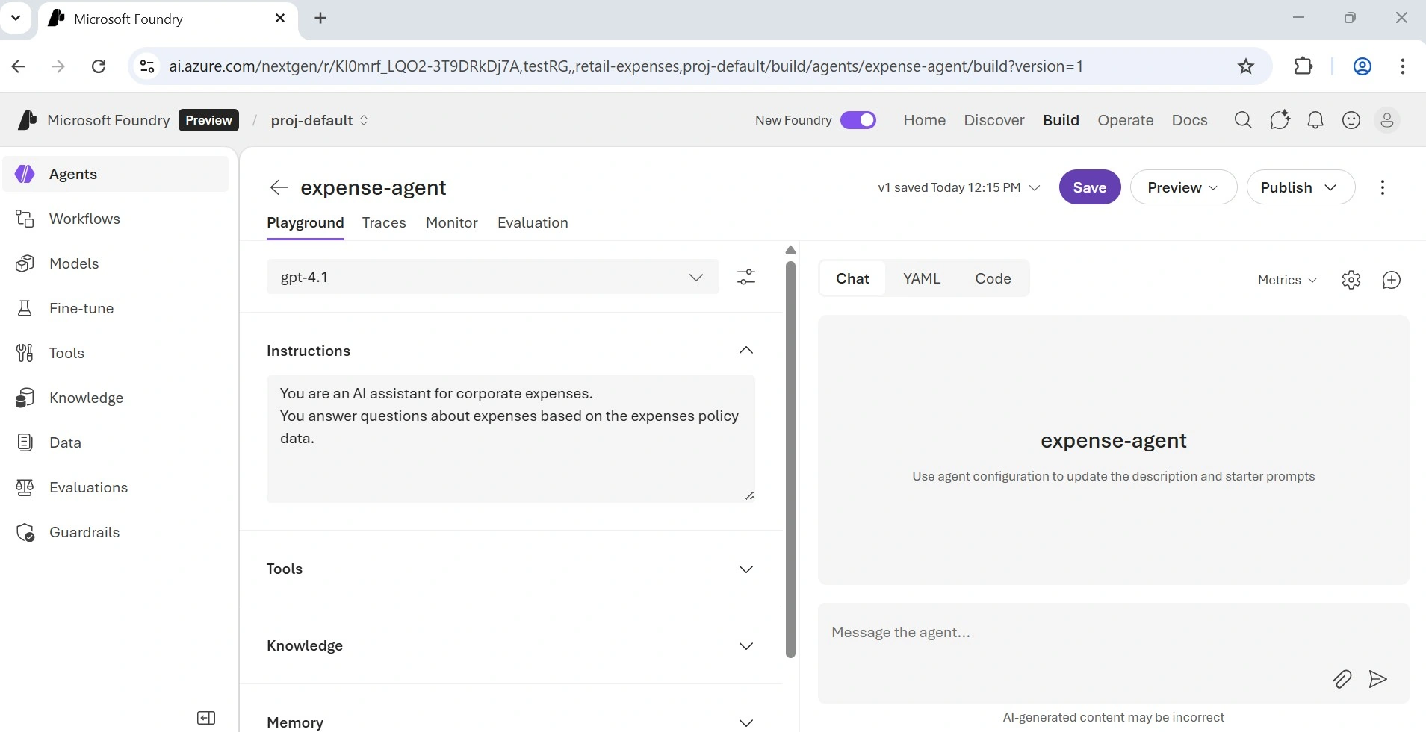Screen dimensions: 1426x732
Task: Open Discover in the top navigation
Action: click(x=994, y=120)
